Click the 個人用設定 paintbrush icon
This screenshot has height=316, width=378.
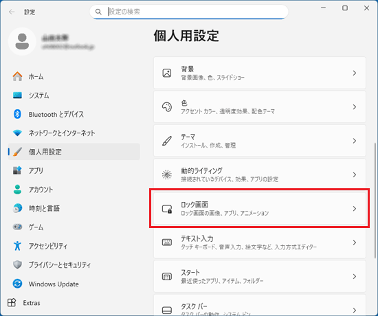[17, 152]
